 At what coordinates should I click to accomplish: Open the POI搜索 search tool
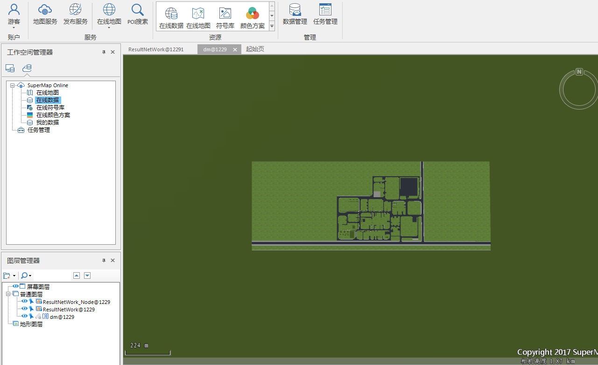point(138,14)
